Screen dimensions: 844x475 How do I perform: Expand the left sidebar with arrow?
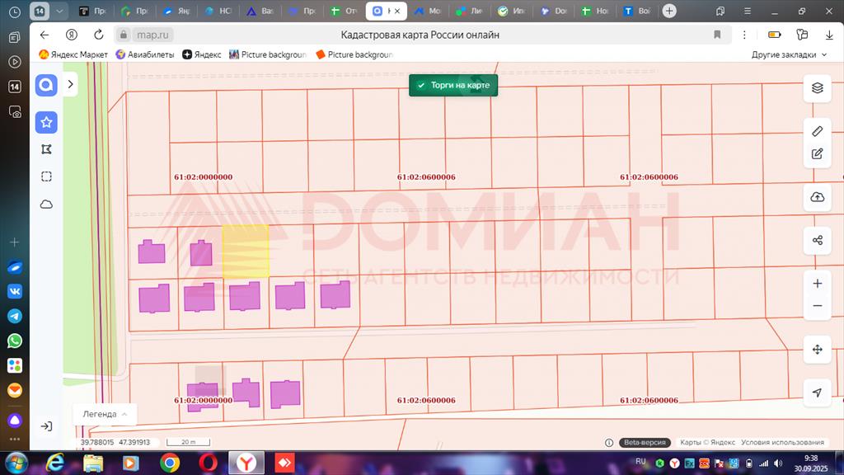point(71,84)
